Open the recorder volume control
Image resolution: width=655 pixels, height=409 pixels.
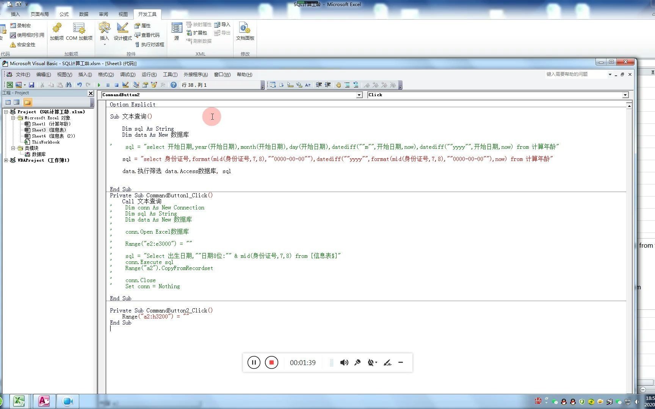coord(344,362)
